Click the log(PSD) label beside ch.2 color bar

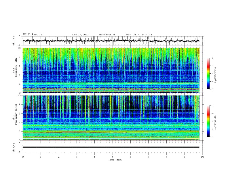coord(215,123)
